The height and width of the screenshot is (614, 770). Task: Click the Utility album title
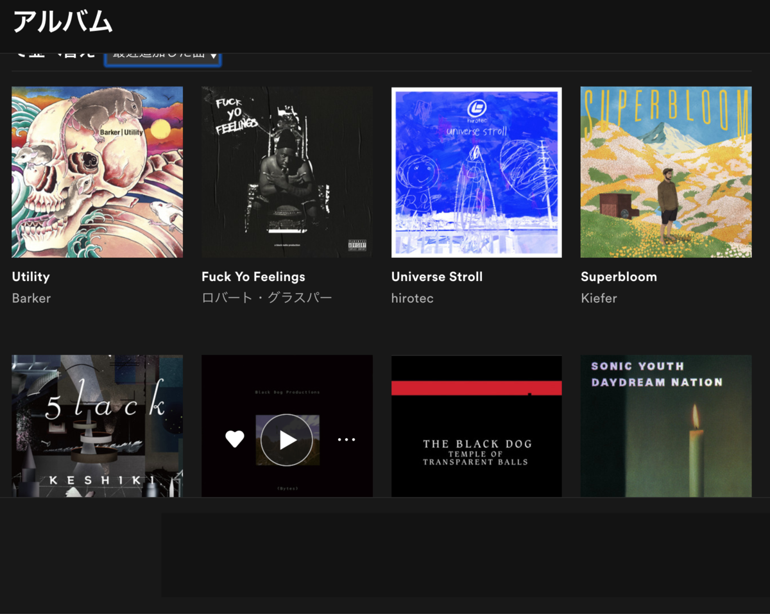pyautogui.click(x=31, y=277)
